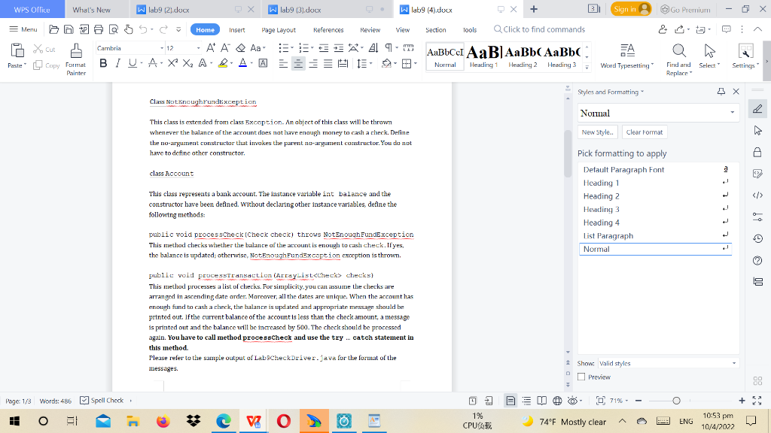This screenshot has height=433, width=771.
Task: Center align the paragraph
Action: pos(298,64)
